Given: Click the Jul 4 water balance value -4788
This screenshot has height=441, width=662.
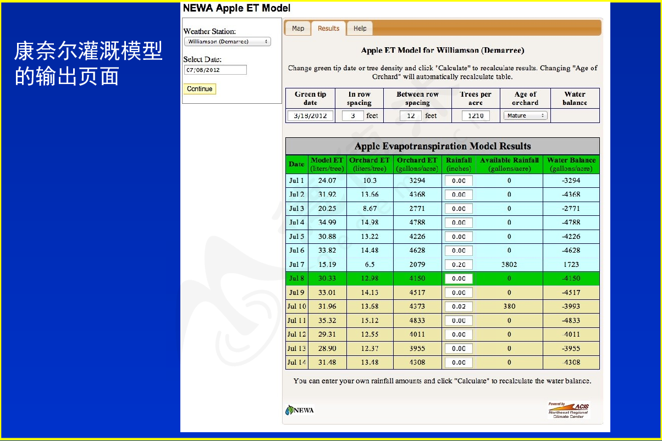Looking at the screenshot, I should [572, 222].
